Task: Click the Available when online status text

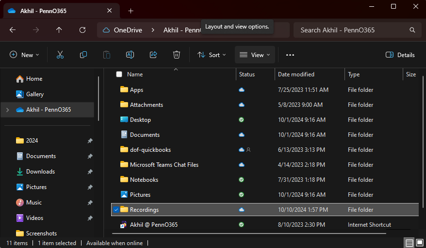Action: (x=115, y=243)
